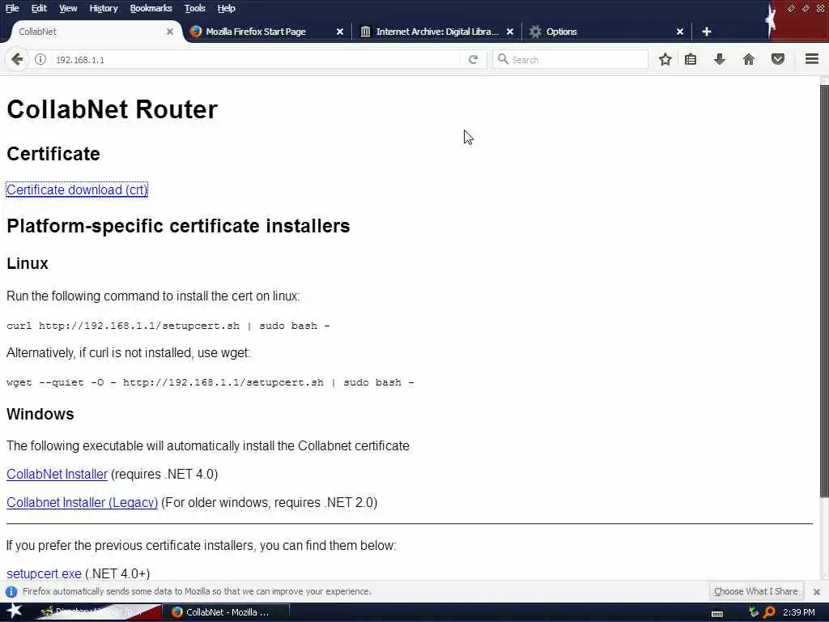The width and height of the screenshot is (829, 622).
Task: Switch to the Internet Archive tab
Action: click(436, 32)
